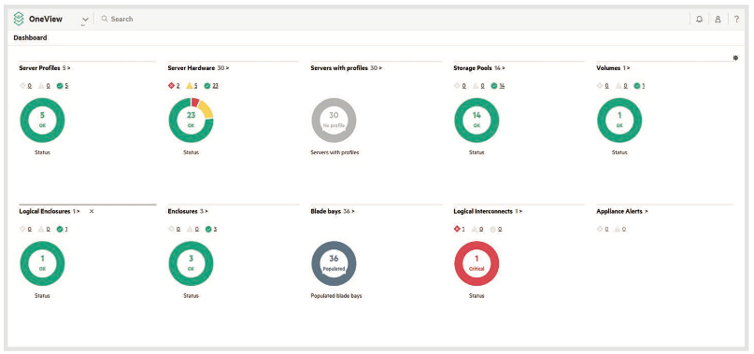The image size is (754, 354).
Task: Open the Logical Interconnects 1 panel title
Action: 488,211
